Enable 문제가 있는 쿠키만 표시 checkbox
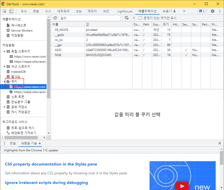The height and width of the screenshot is (190, 224). pyautogui.click(x=140, y=18)
